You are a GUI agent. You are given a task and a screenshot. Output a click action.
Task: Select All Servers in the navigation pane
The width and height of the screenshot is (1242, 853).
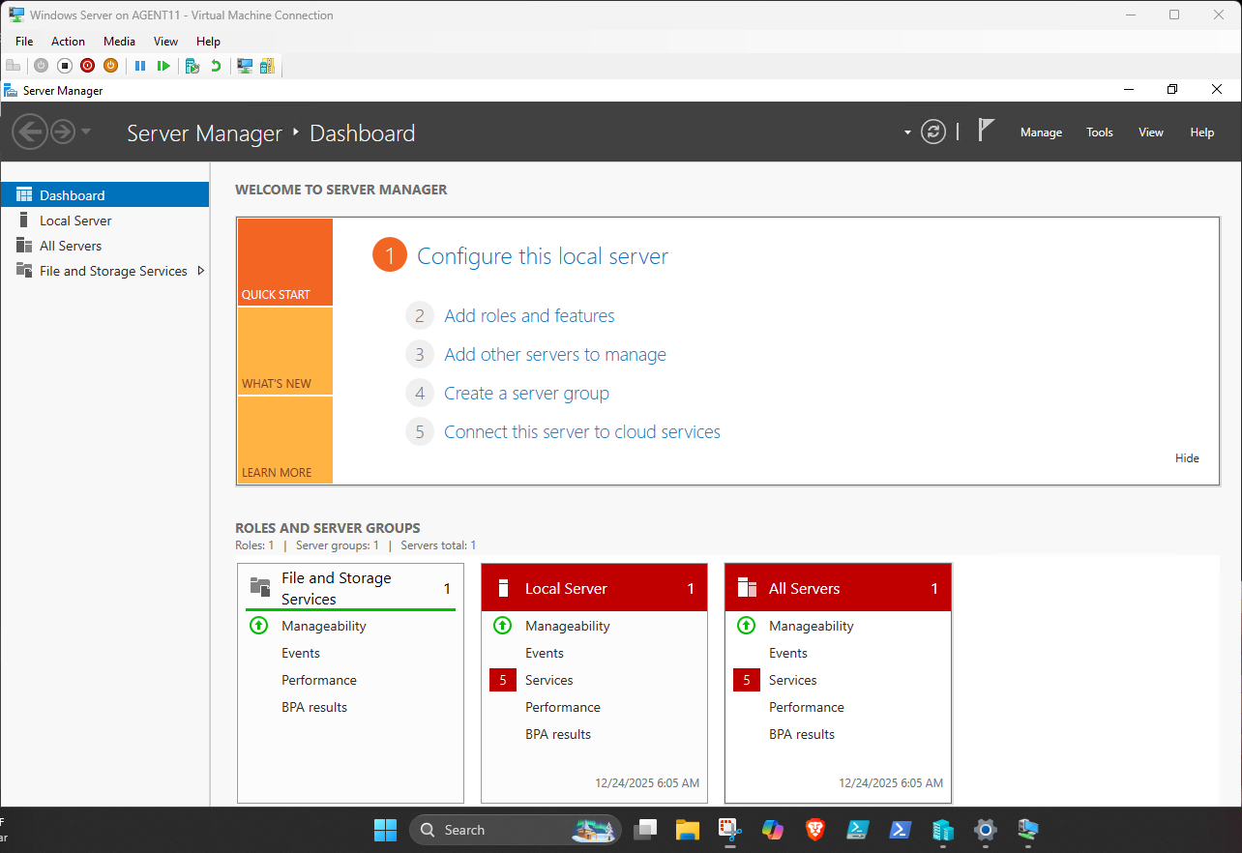click(72, 245)
